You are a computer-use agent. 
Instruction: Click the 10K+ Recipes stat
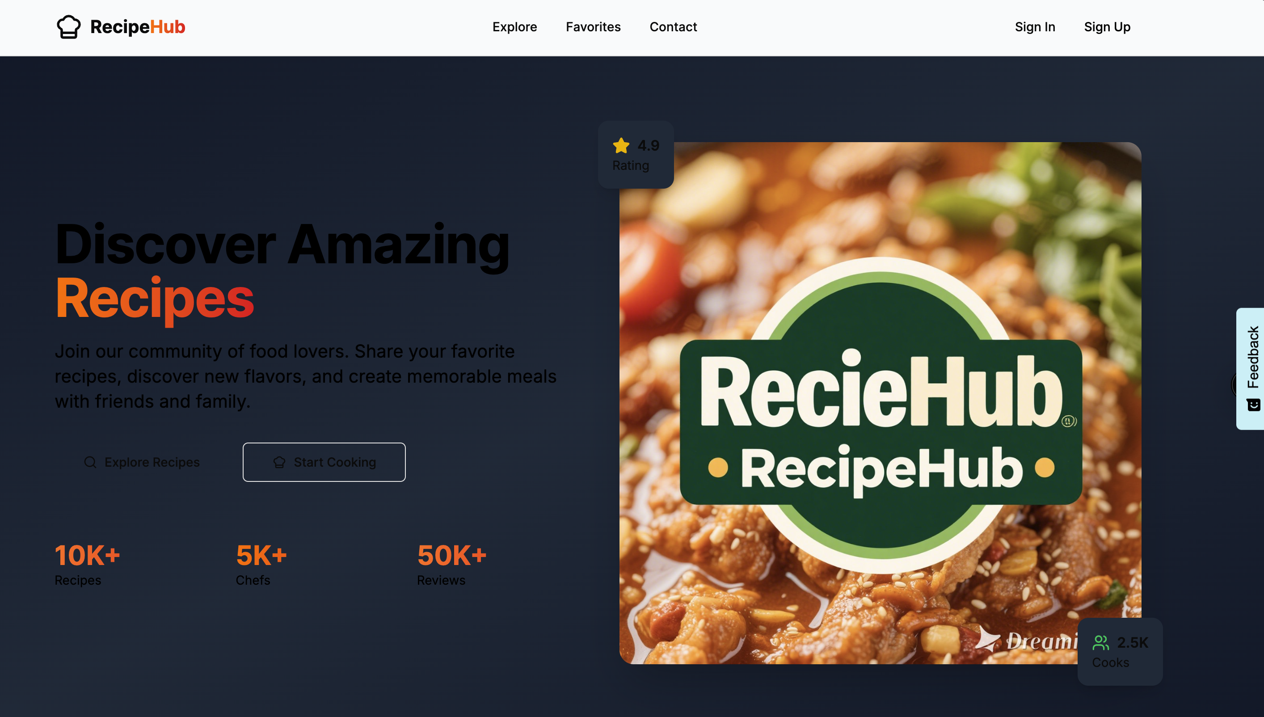click(x=87, y=564)
